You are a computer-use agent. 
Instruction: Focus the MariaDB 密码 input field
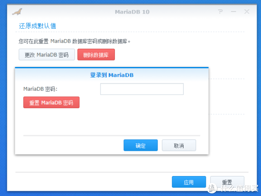click(x=142, y=89)
